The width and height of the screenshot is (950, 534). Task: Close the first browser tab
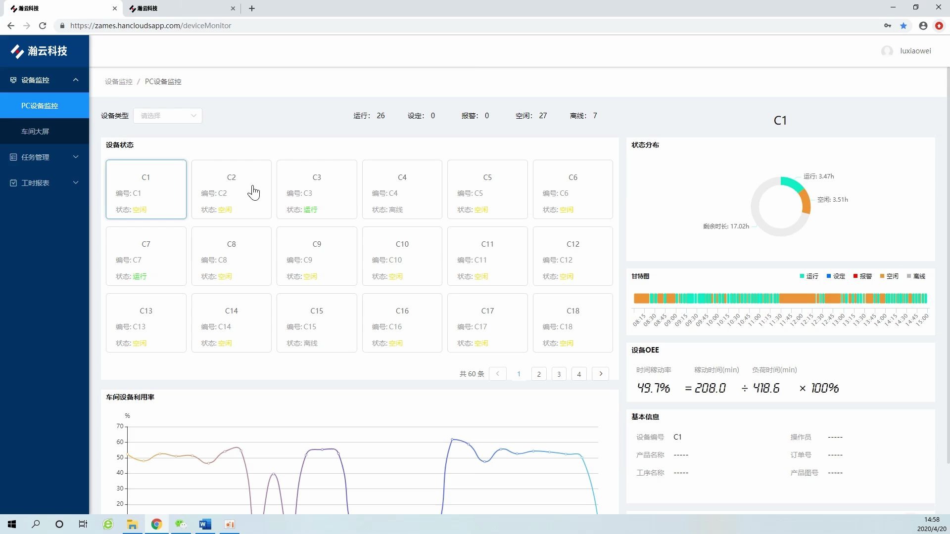tap(115, 8)
